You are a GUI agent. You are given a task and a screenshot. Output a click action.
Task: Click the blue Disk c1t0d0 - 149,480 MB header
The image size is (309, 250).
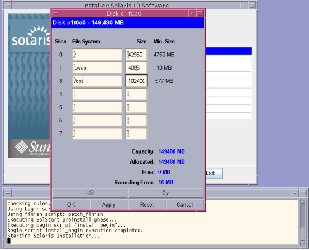[128, 23]
